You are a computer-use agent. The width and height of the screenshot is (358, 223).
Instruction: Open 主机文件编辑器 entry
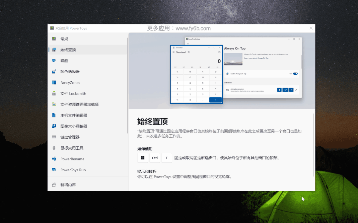pyautogui.click(x=88, y=115)
